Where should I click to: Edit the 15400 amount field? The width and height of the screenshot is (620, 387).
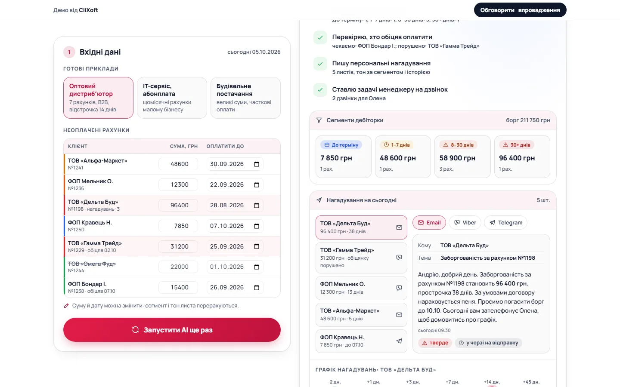pyautogui.click(x=178, y=288)
